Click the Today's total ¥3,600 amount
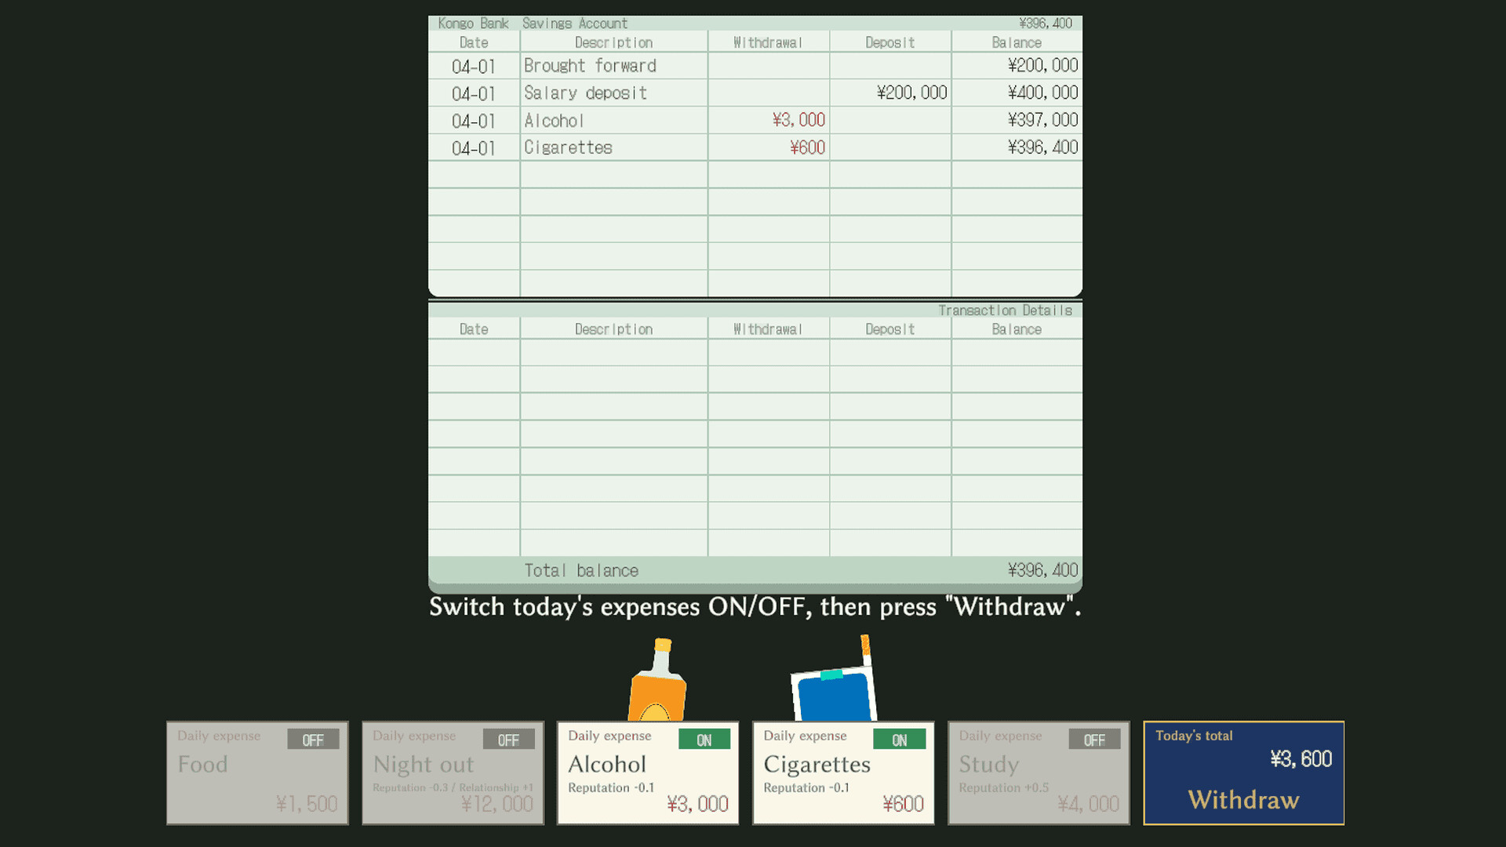This screenshot has width=1506, height=847. [x=1300, y=759]
